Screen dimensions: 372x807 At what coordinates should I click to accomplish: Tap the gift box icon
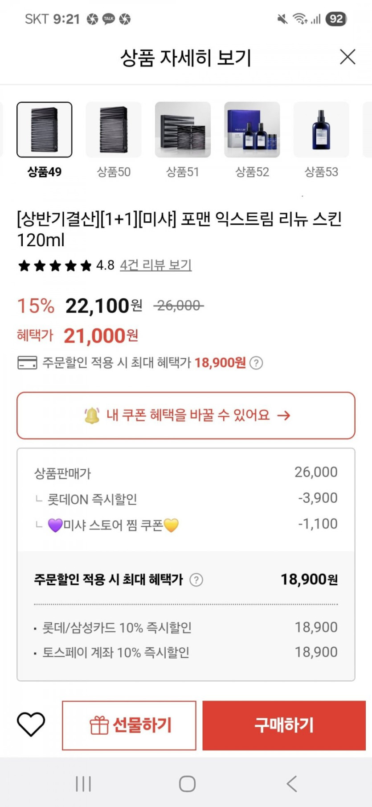(99, 725)
